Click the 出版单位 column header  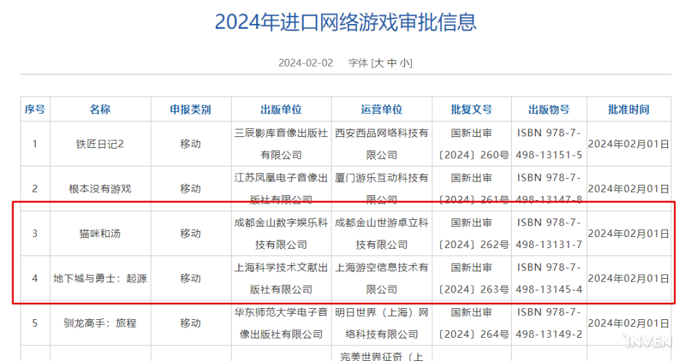[281, 110]
